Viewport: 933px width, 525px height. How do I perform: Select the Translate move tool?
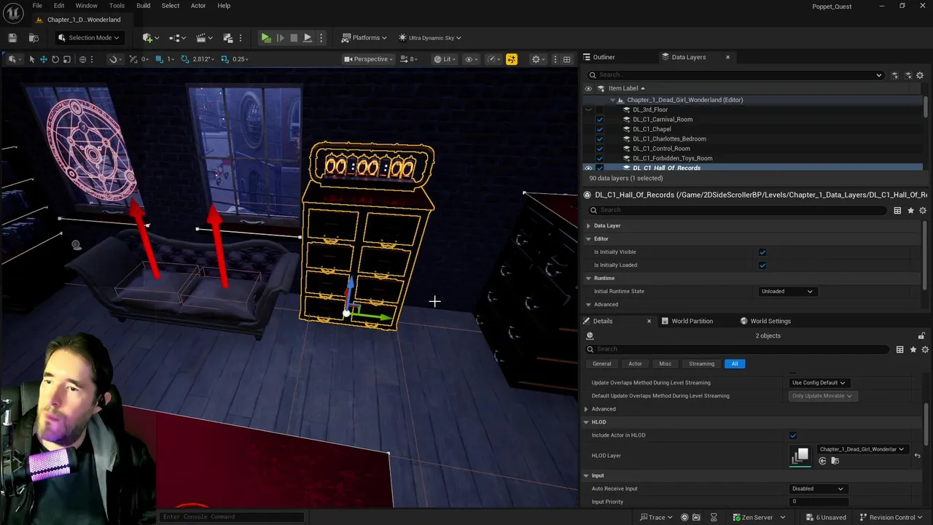pyautogui.click(x=43, y=59)
